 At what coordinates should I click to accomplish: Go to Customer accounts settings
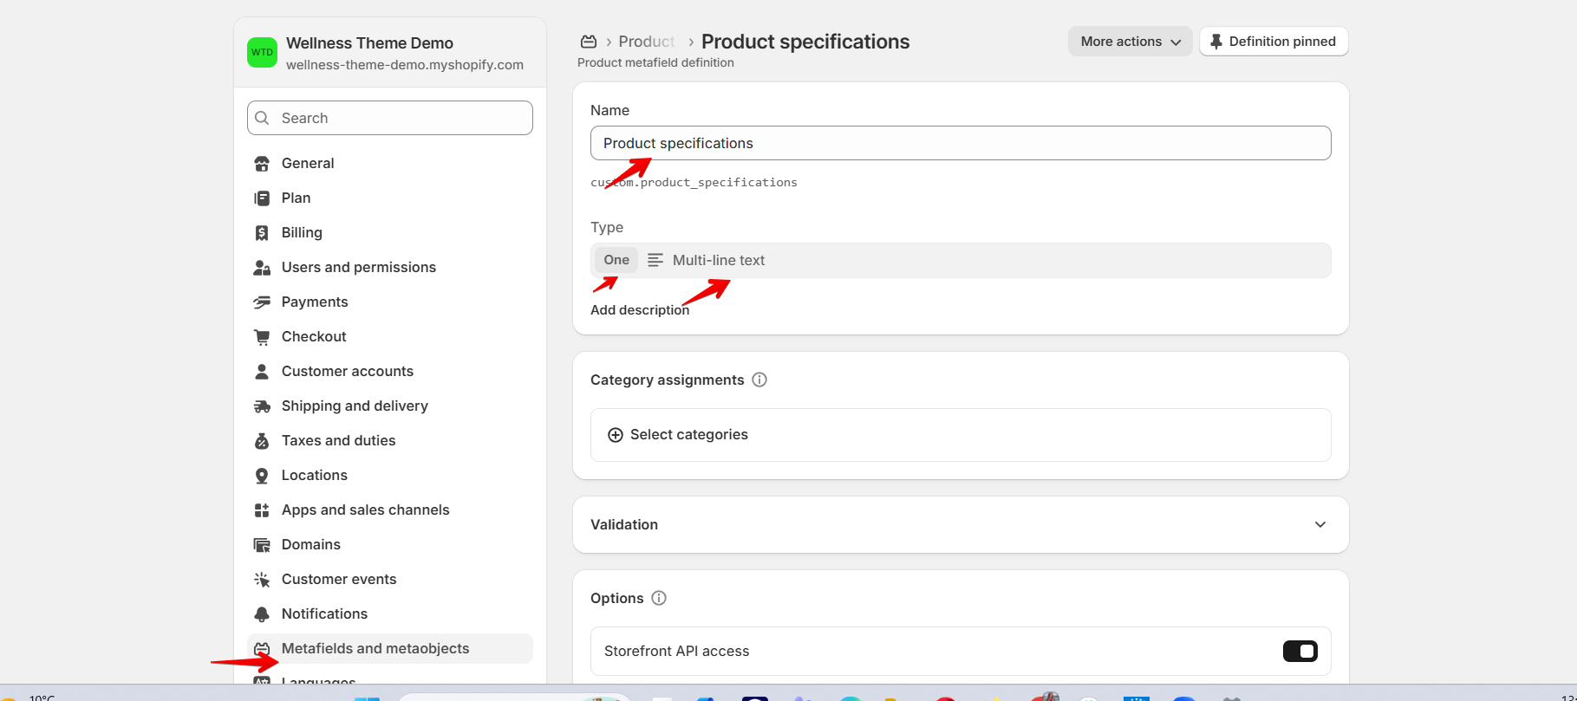[x=347, y=372]
